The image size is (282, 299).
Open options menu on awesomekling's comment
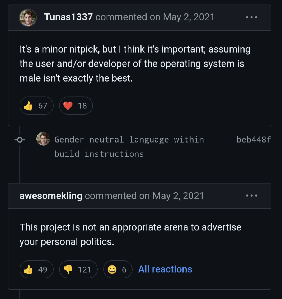(251, 196)
